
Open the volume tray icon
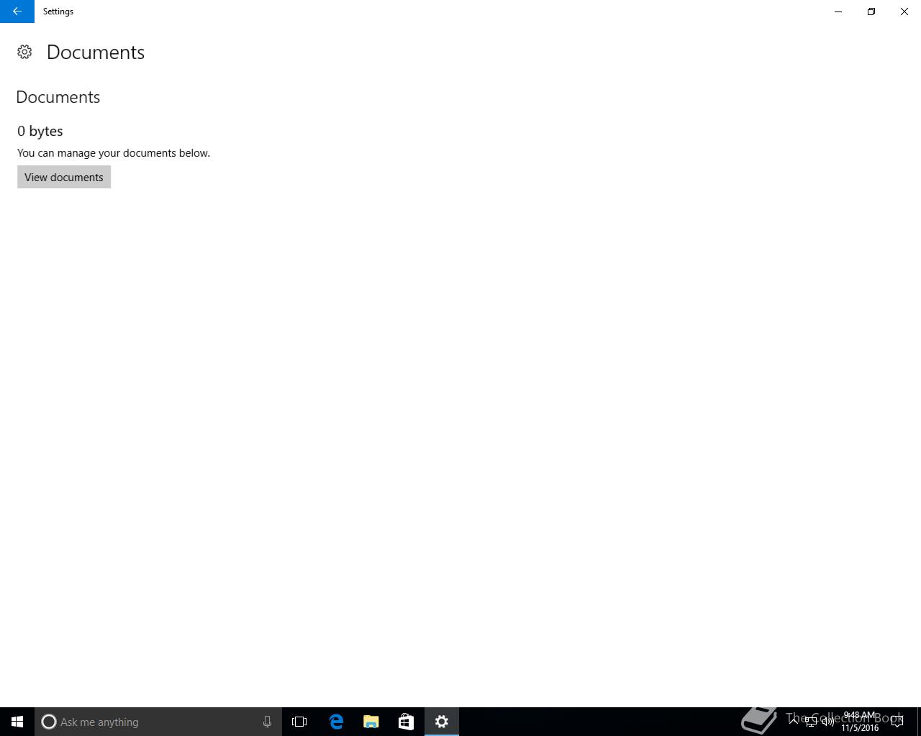[828, 722]
